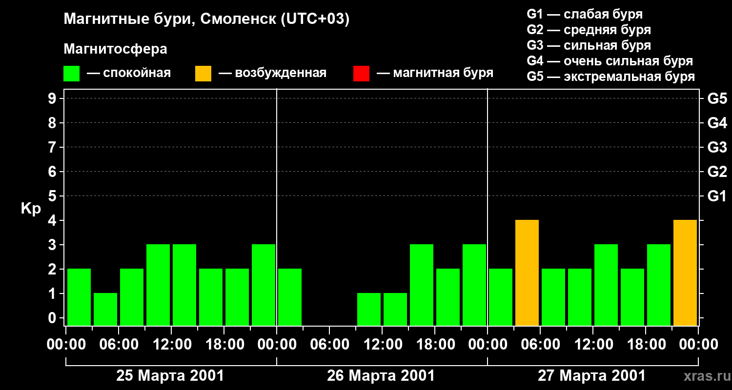The image size is (732, 390).
Task: Click the '27 Марта 2001' date label
Action: [x=591, y=376]
